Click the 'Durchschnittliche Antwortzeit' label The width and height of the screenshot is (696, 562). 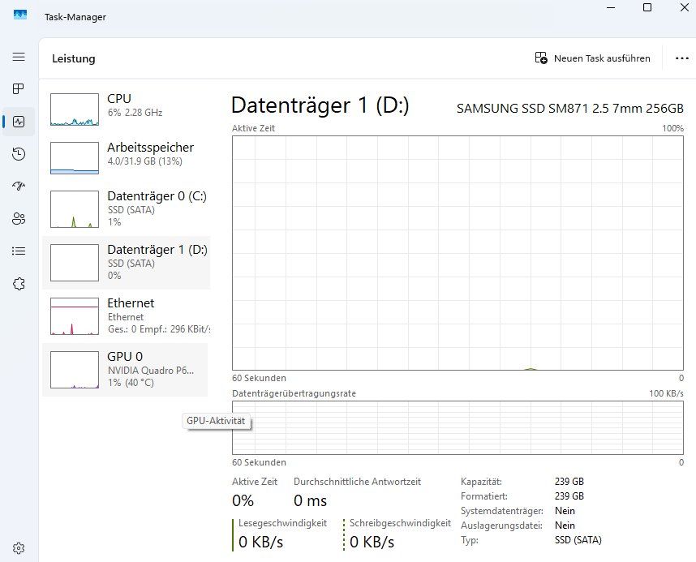357,482
